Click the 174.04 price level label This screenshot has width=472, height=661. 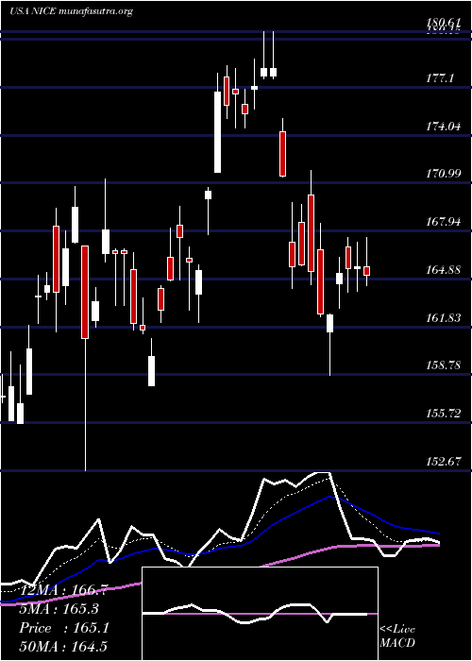(x=444, y=126)
